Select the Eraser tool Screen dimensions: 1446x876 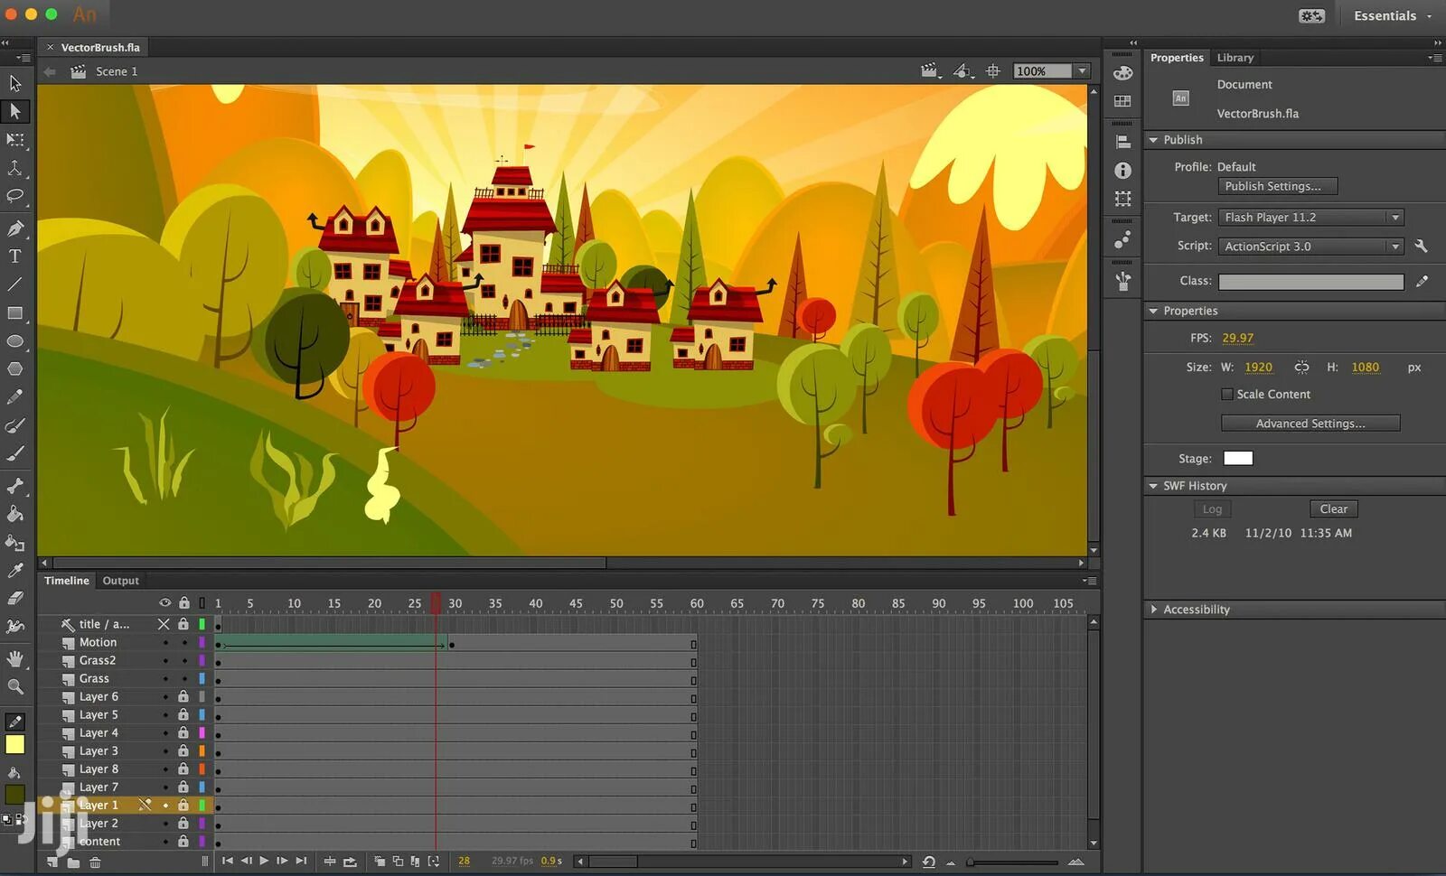[15, 598]
